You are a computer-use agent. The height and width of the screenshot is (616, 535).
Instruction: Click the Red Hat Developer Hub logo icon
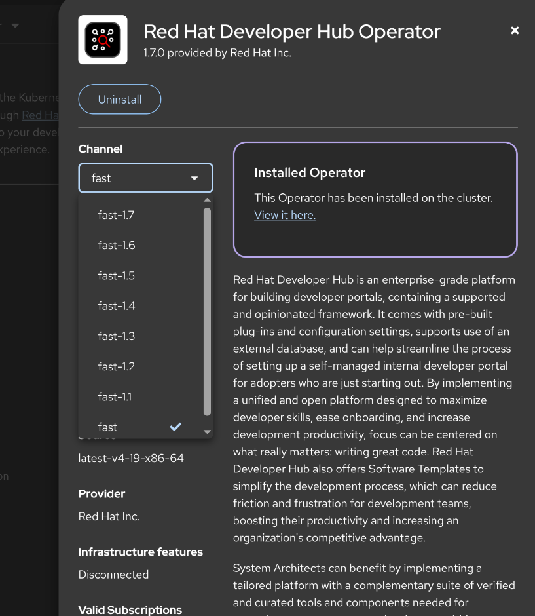pos(103,40)
